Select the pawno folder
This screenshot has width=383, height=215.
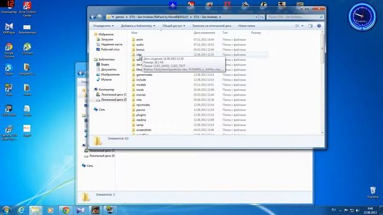point(141,110)
